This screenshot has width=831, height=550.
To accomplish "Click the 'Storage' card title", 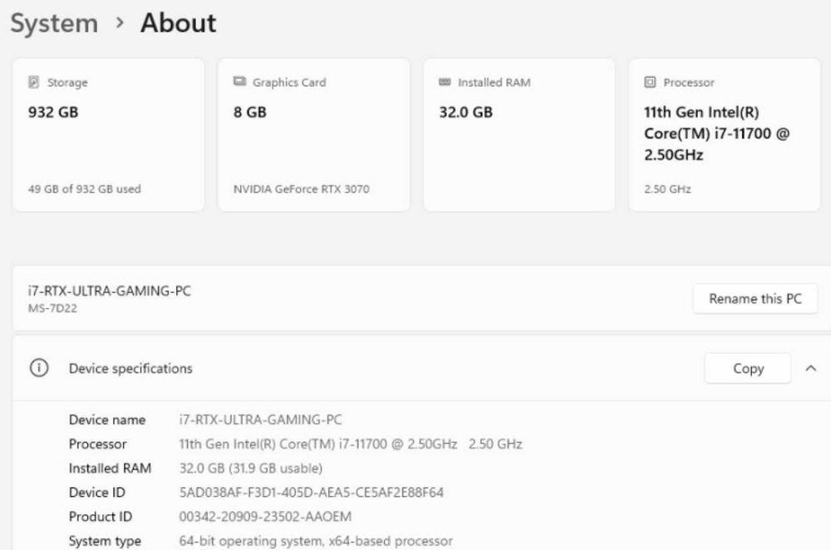I will click(x=67, y=82).
